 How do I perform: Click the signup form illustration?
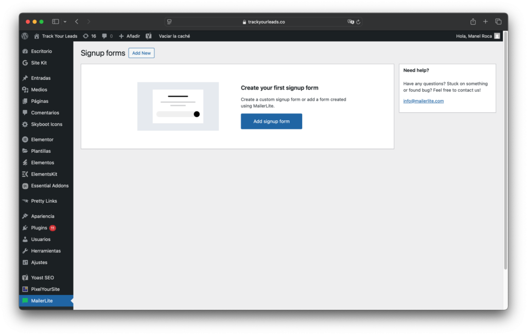tap(178, 106)
